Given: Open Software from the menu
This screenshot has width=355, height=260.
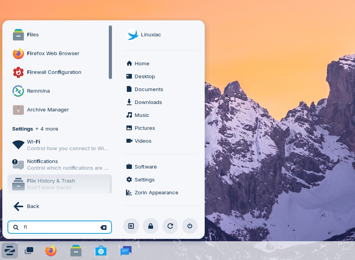Looking at the screenshot, I should click(x=161, y=167).
